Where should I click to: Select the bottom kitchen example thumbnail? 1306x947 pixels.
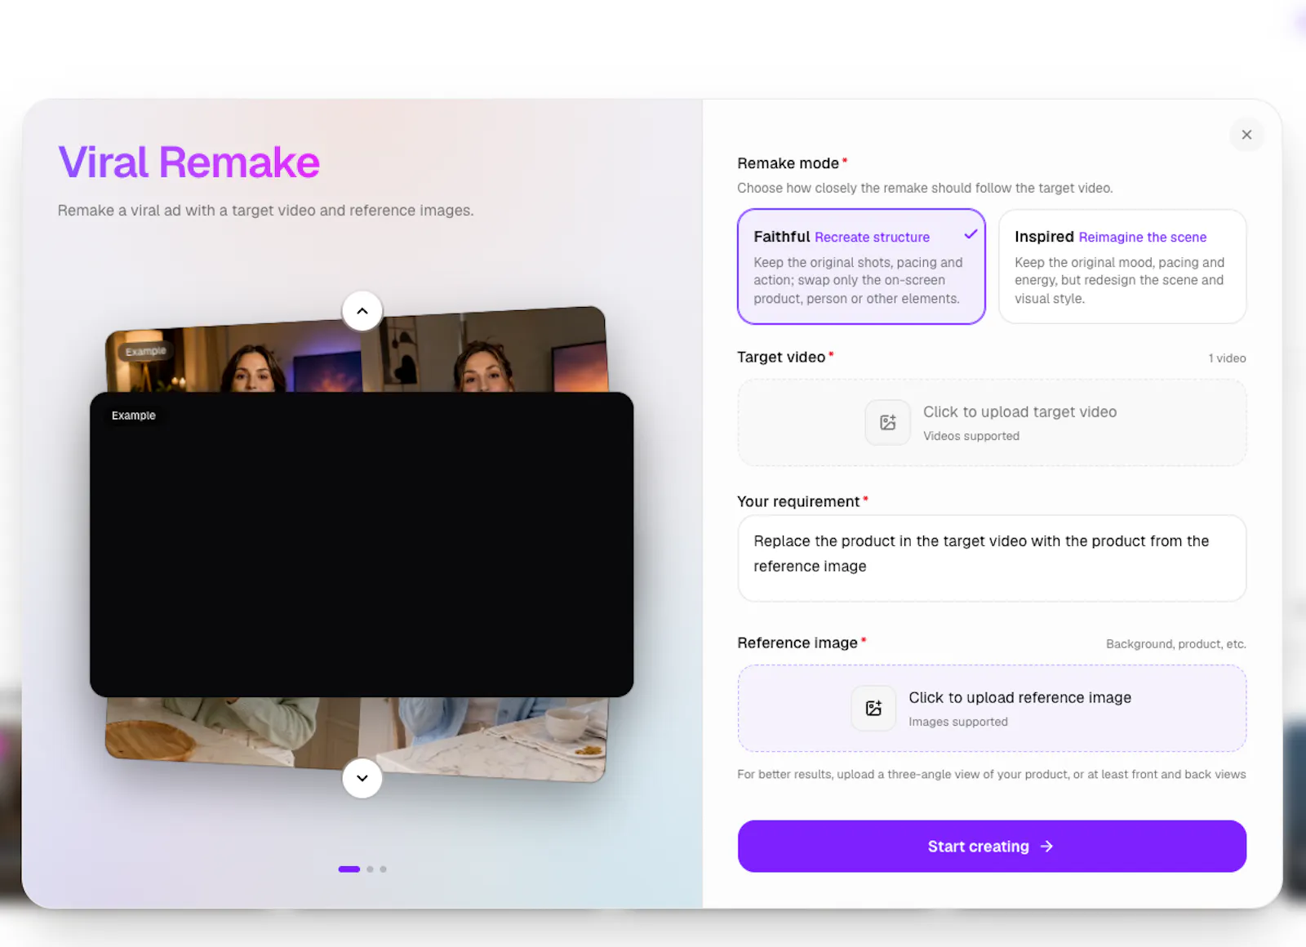pyautogui.click(x=357, y=737)
